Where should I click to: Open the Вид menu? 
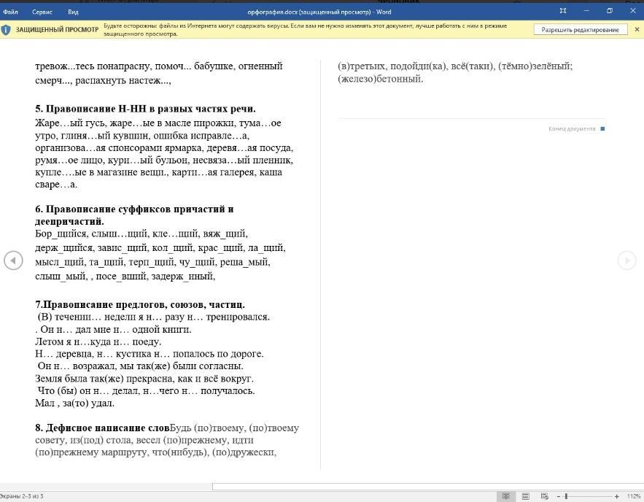pyautogui.click(x=73, y=12)
